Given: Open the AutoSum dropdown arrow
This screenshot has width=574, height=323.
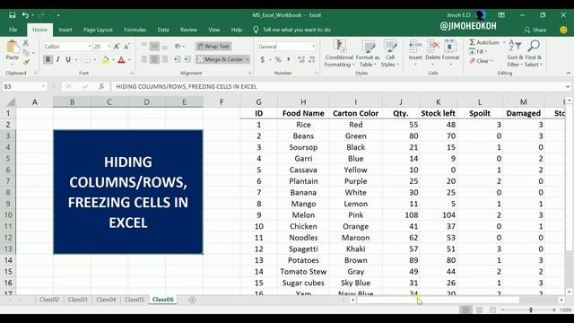Looking at the screenshot, I should pos(504,42).
